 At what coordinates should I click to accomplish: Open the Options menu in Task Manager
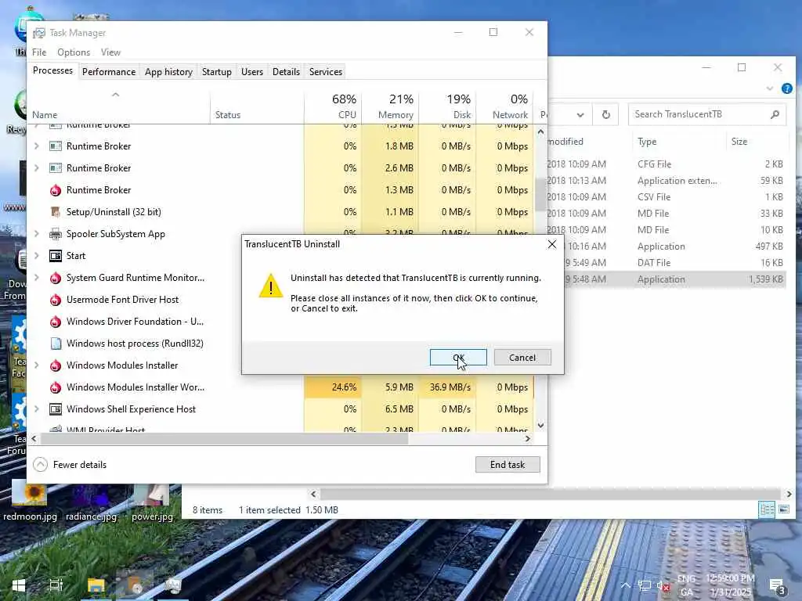point(74,52)
